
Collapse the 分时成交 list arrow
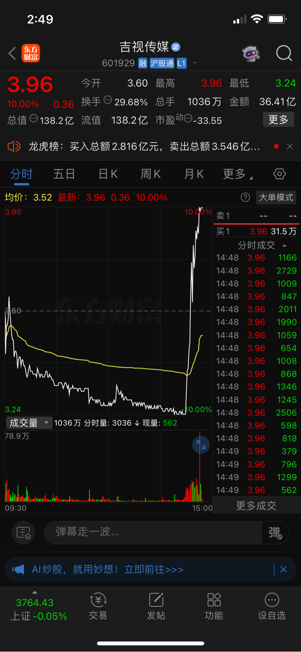click(x=285, y=245)
